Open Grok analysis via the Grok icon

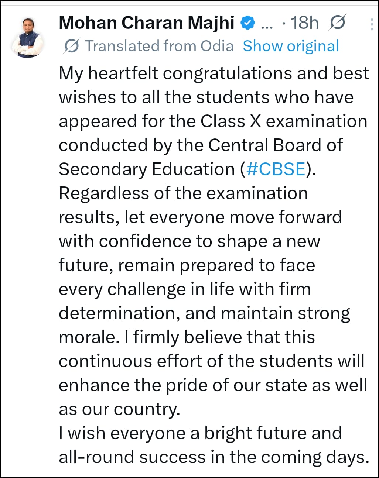click(337, 22)
